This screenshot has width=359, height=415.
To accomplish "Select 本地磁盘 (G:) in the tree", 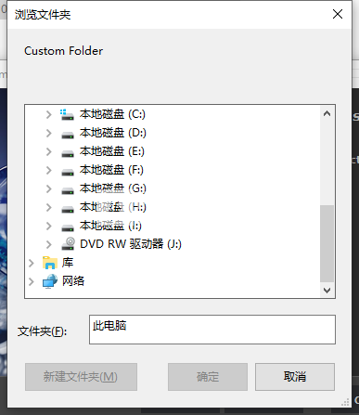I will click(x=113, y=188).
